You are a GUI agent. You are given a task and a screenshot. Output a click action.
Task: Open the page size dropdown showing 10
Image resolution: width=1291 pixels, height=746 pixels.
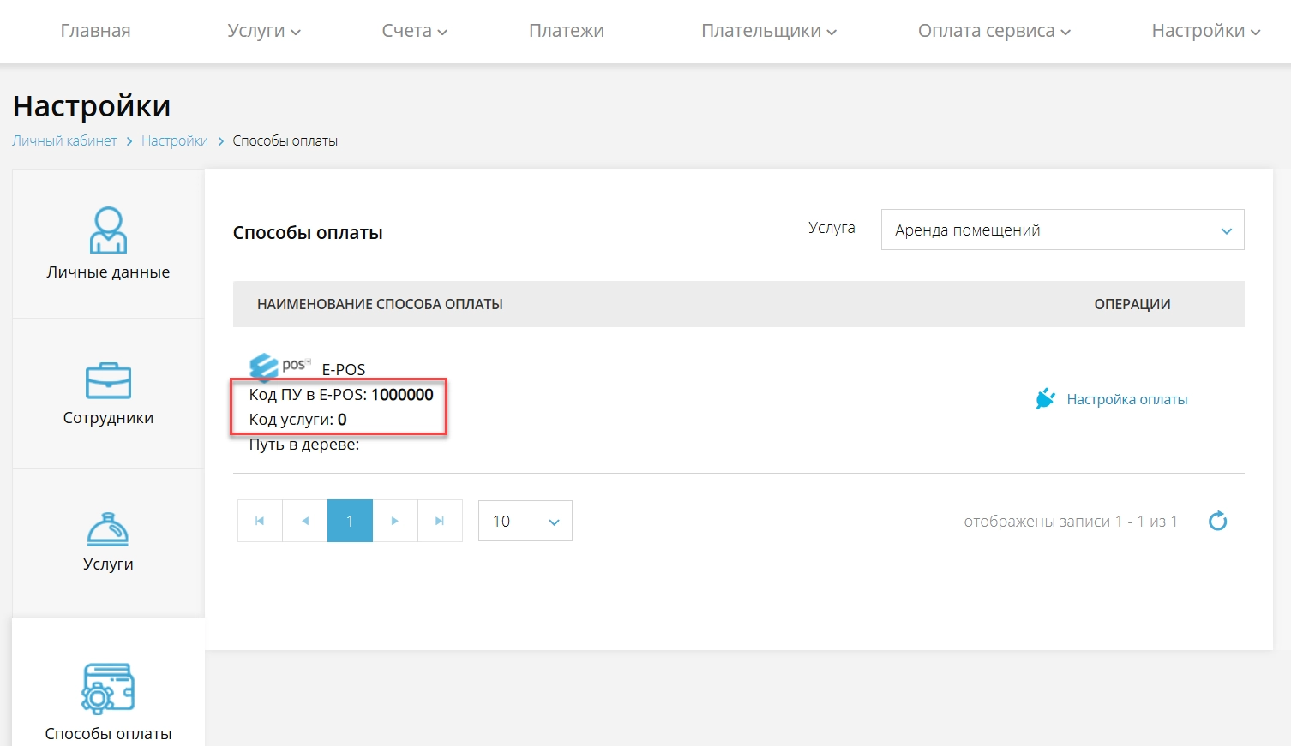click(525, 521)
